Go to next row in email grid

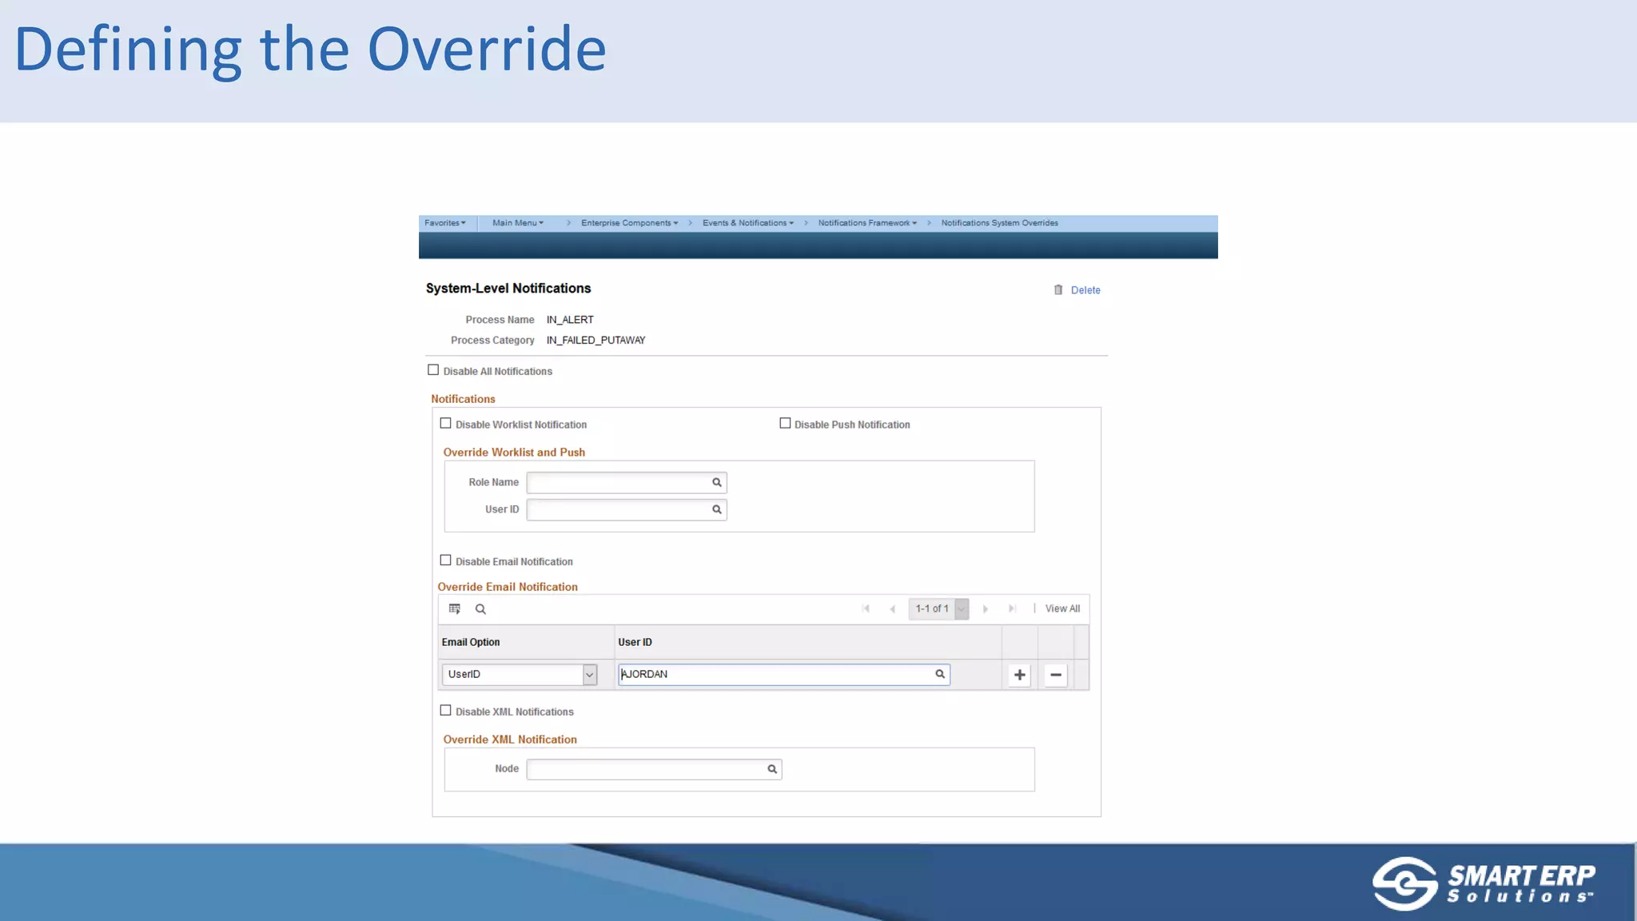coord(986,609)
